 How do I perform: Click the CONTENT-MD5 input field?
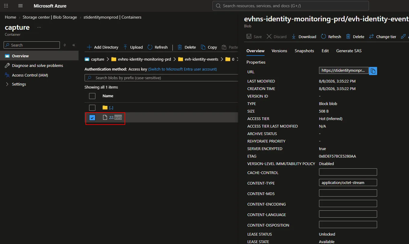tap(348, 193)
